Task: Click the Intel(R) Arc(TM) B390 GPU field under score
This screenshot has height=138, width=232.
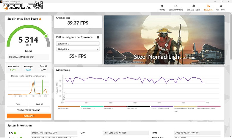Action: (28, 57)
